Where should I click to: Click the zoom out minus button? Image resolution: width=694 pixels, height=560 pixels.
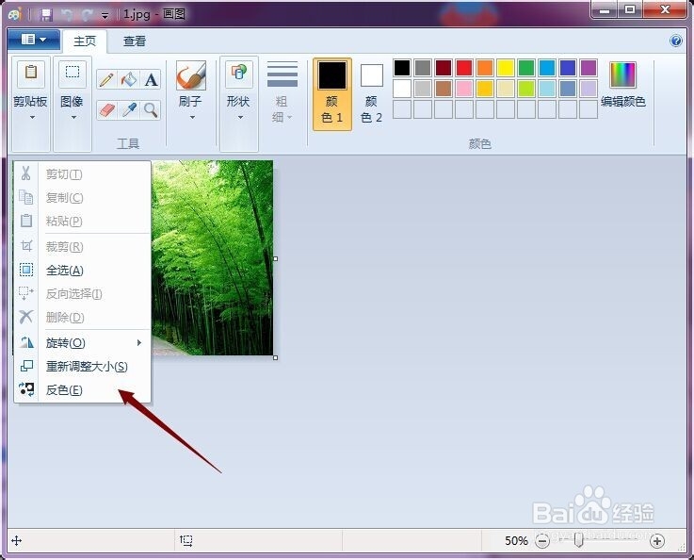click(x=542, y=540)
